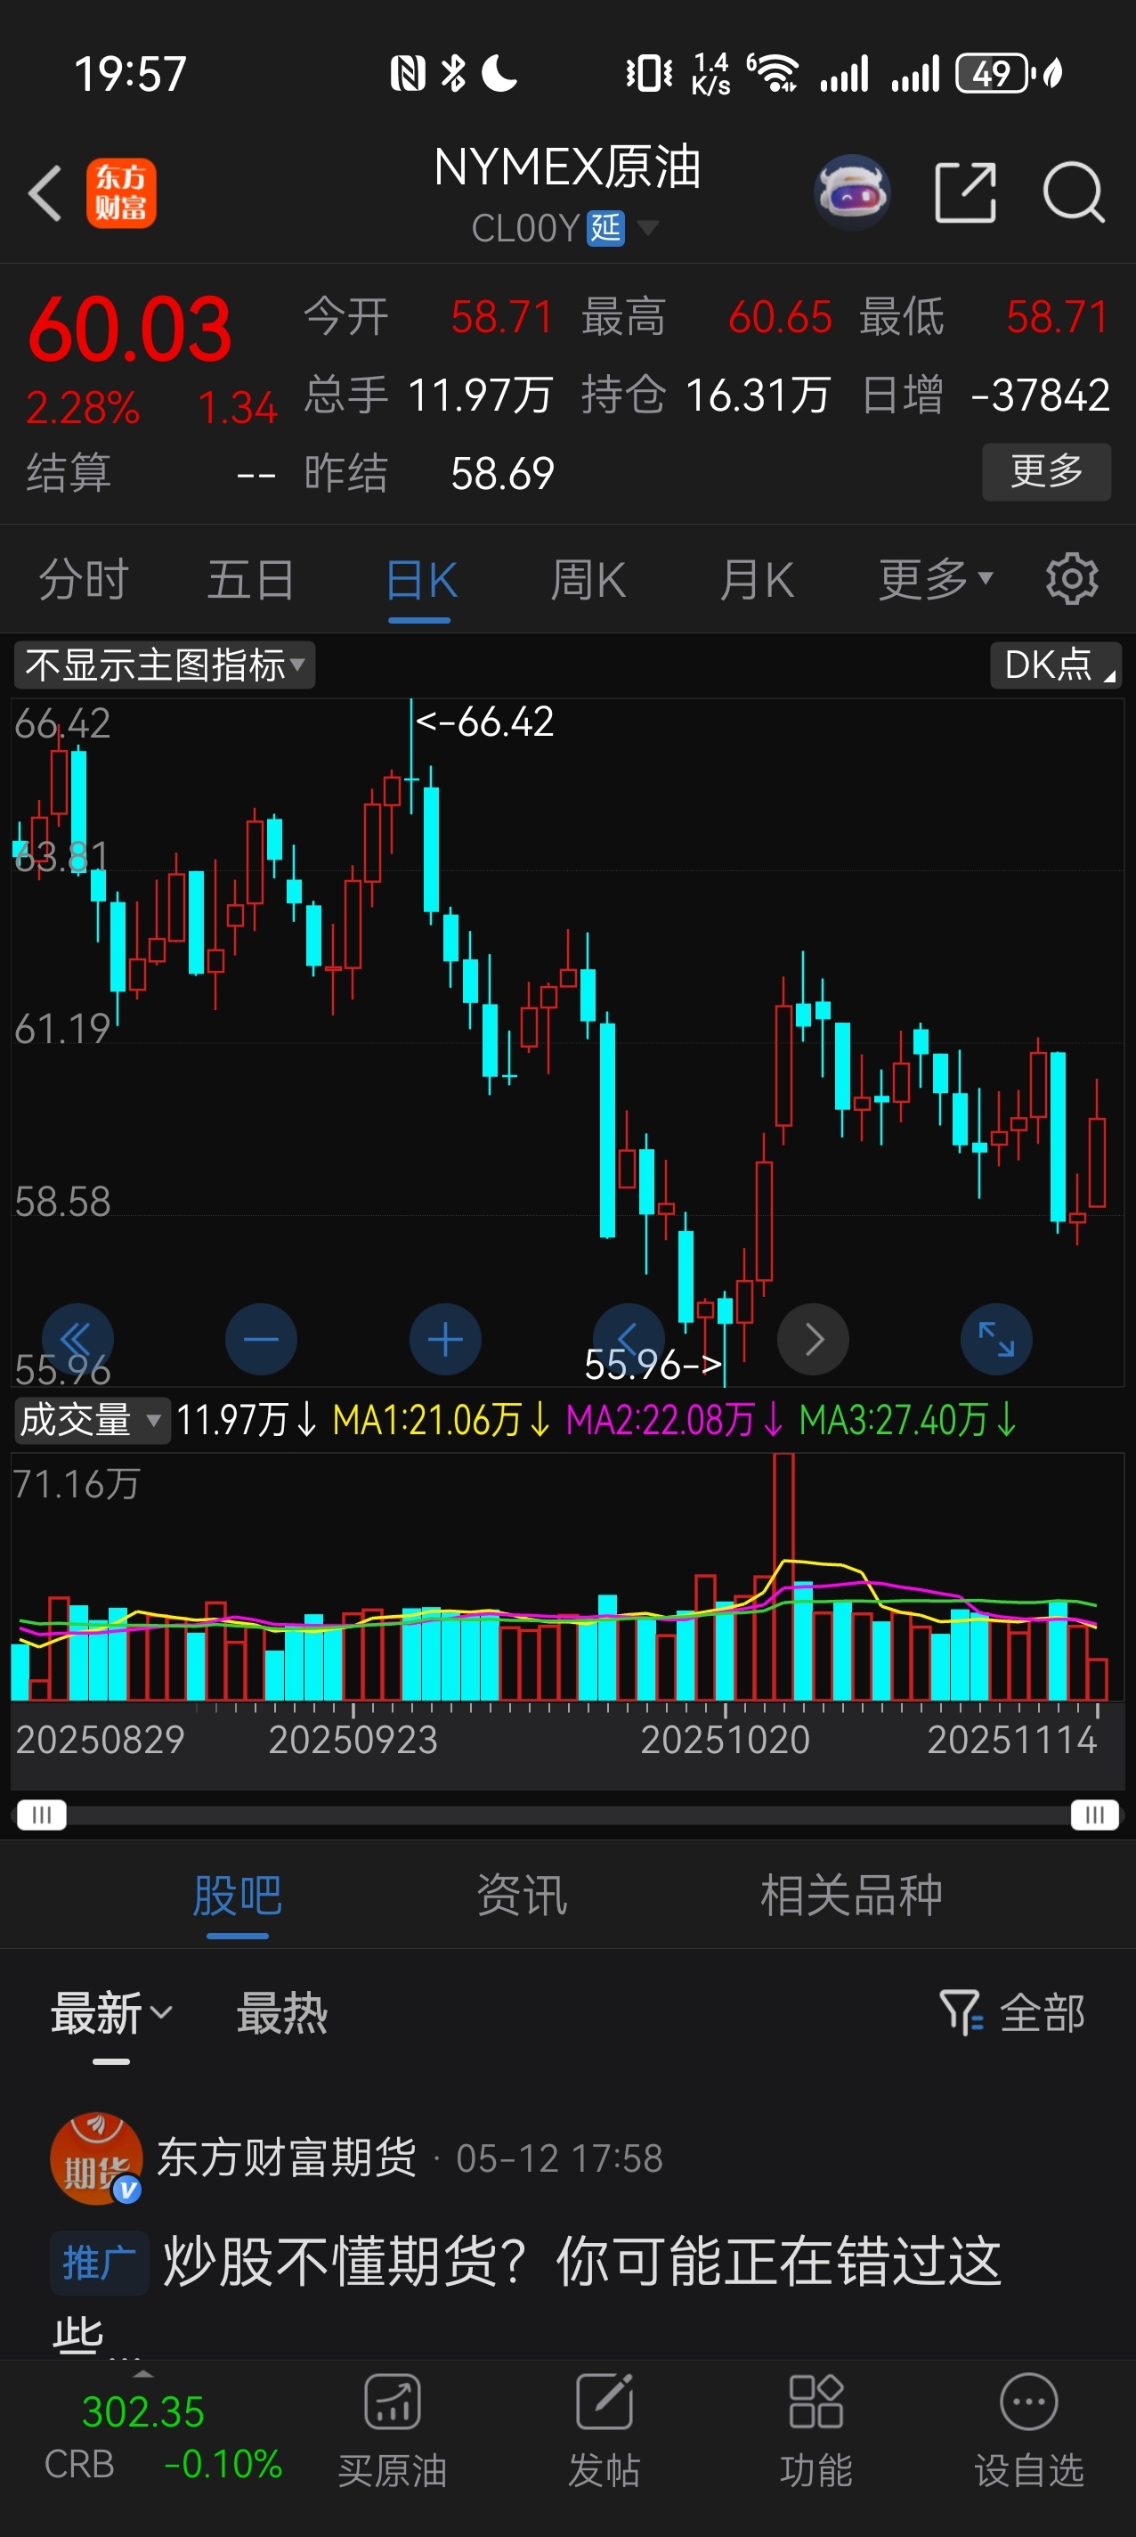Toggle the DK点 indicator
This screenshot has width=1136, height=2537.
tap(1056, 665)
